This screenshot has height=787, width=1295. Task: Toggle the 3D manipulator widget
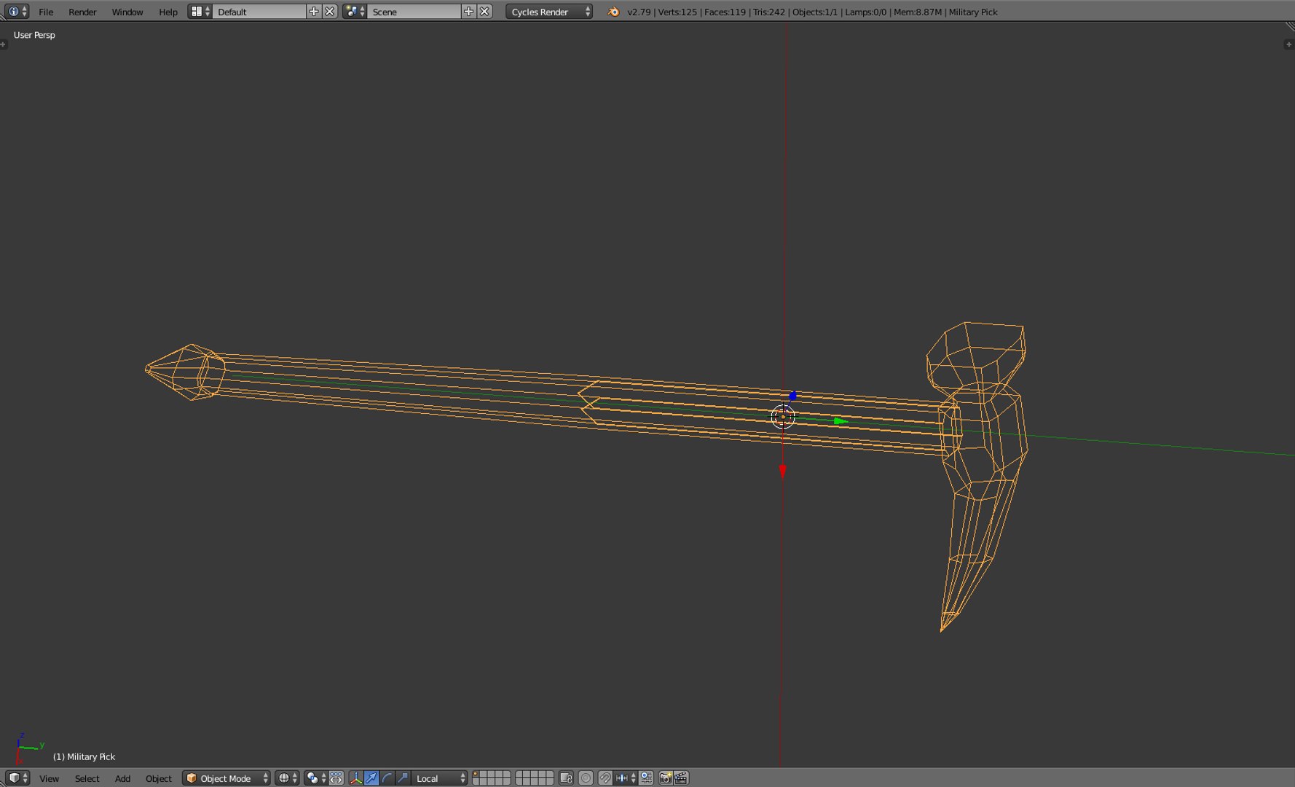pos(355,778)
